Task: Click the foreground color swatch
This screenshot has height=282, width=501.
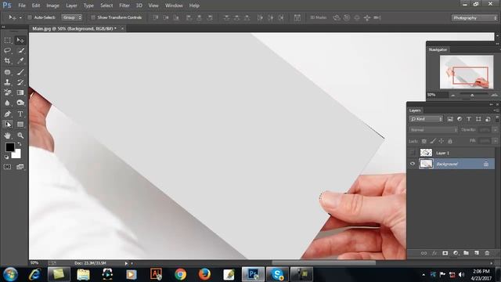Action: click(x=10, y=147)
